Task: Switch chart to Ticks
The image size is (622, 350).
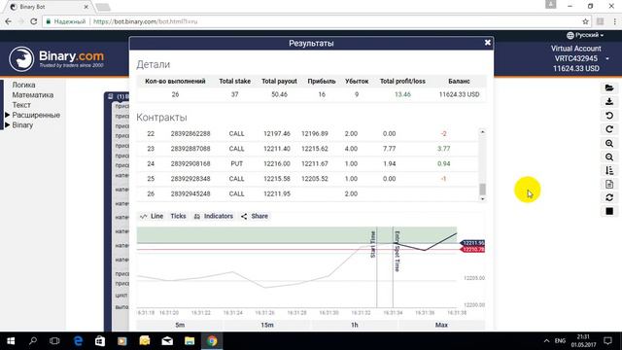Action: (x=178, y=216)
